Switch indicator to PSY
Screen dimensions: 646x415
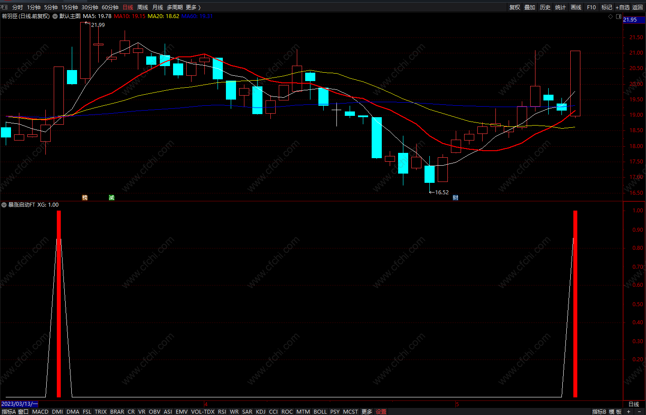[335, 412]
